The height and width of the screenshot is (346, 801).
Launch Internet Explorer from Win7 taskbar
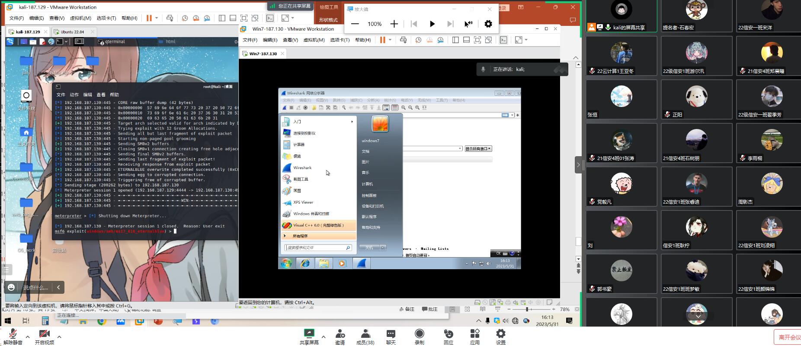305,263
